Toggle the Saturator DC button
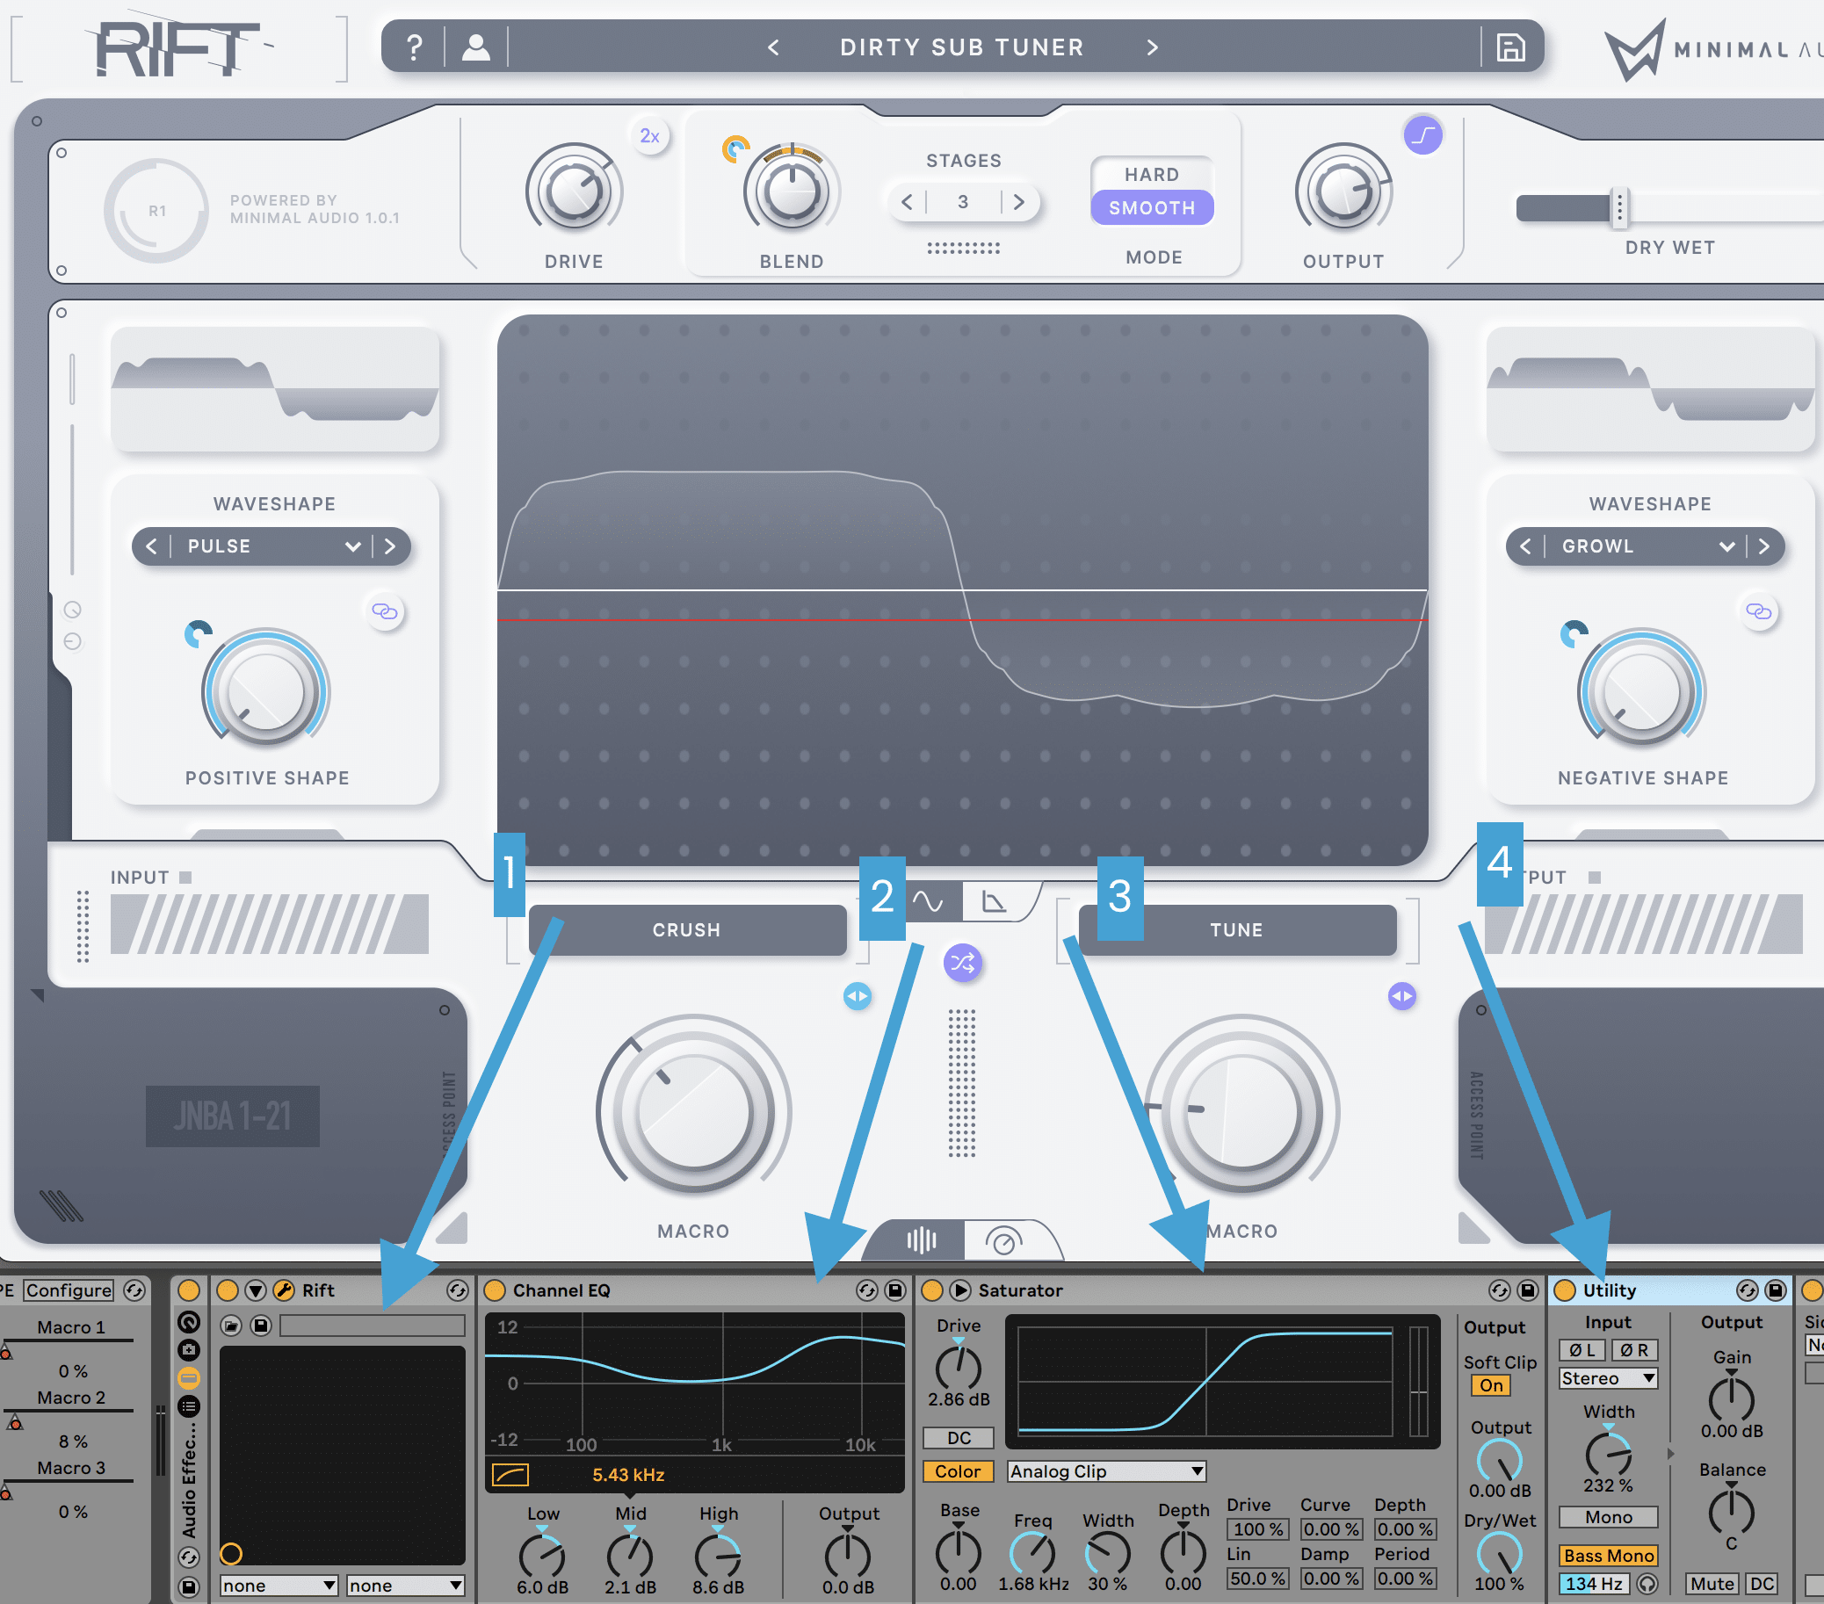 pyautogui.click(x=959, y=1438)
